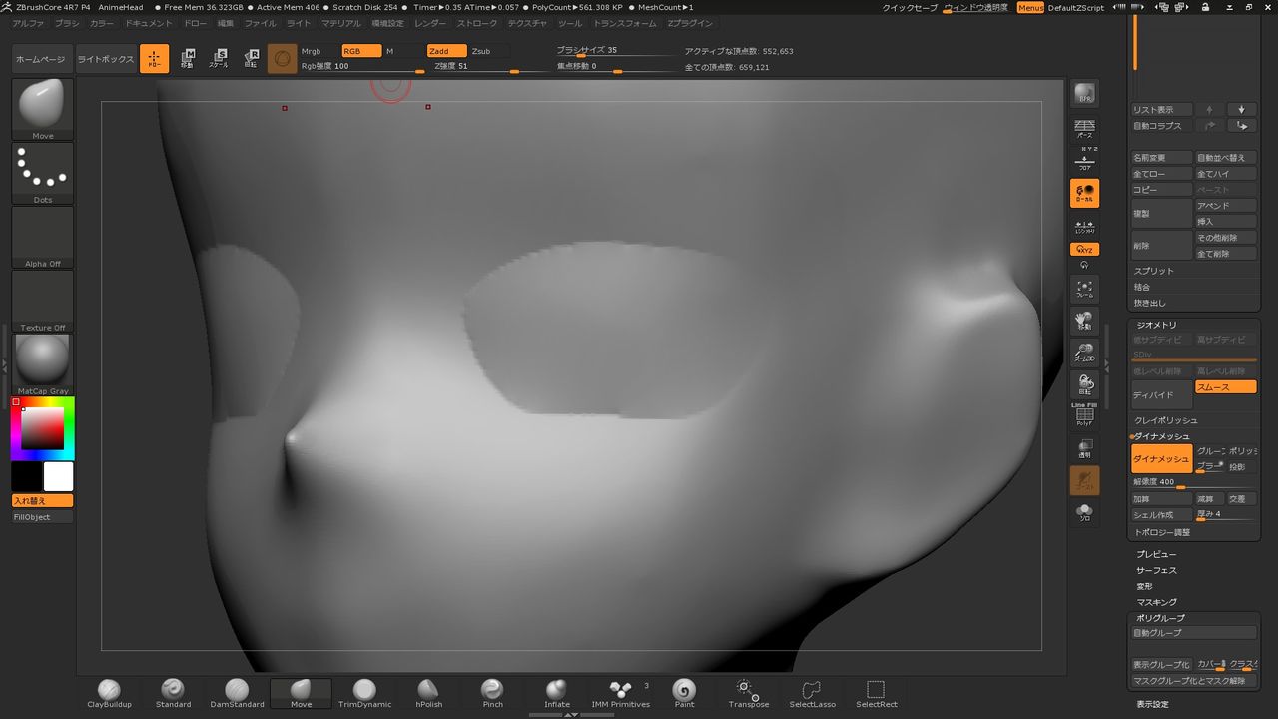Select the ClayBuildup brush
The height and width of the screenshot is (719, 1278).
tap(108, 689)
